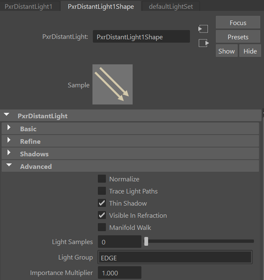Edit the PxrDistantLight name field

click(141, 37)
